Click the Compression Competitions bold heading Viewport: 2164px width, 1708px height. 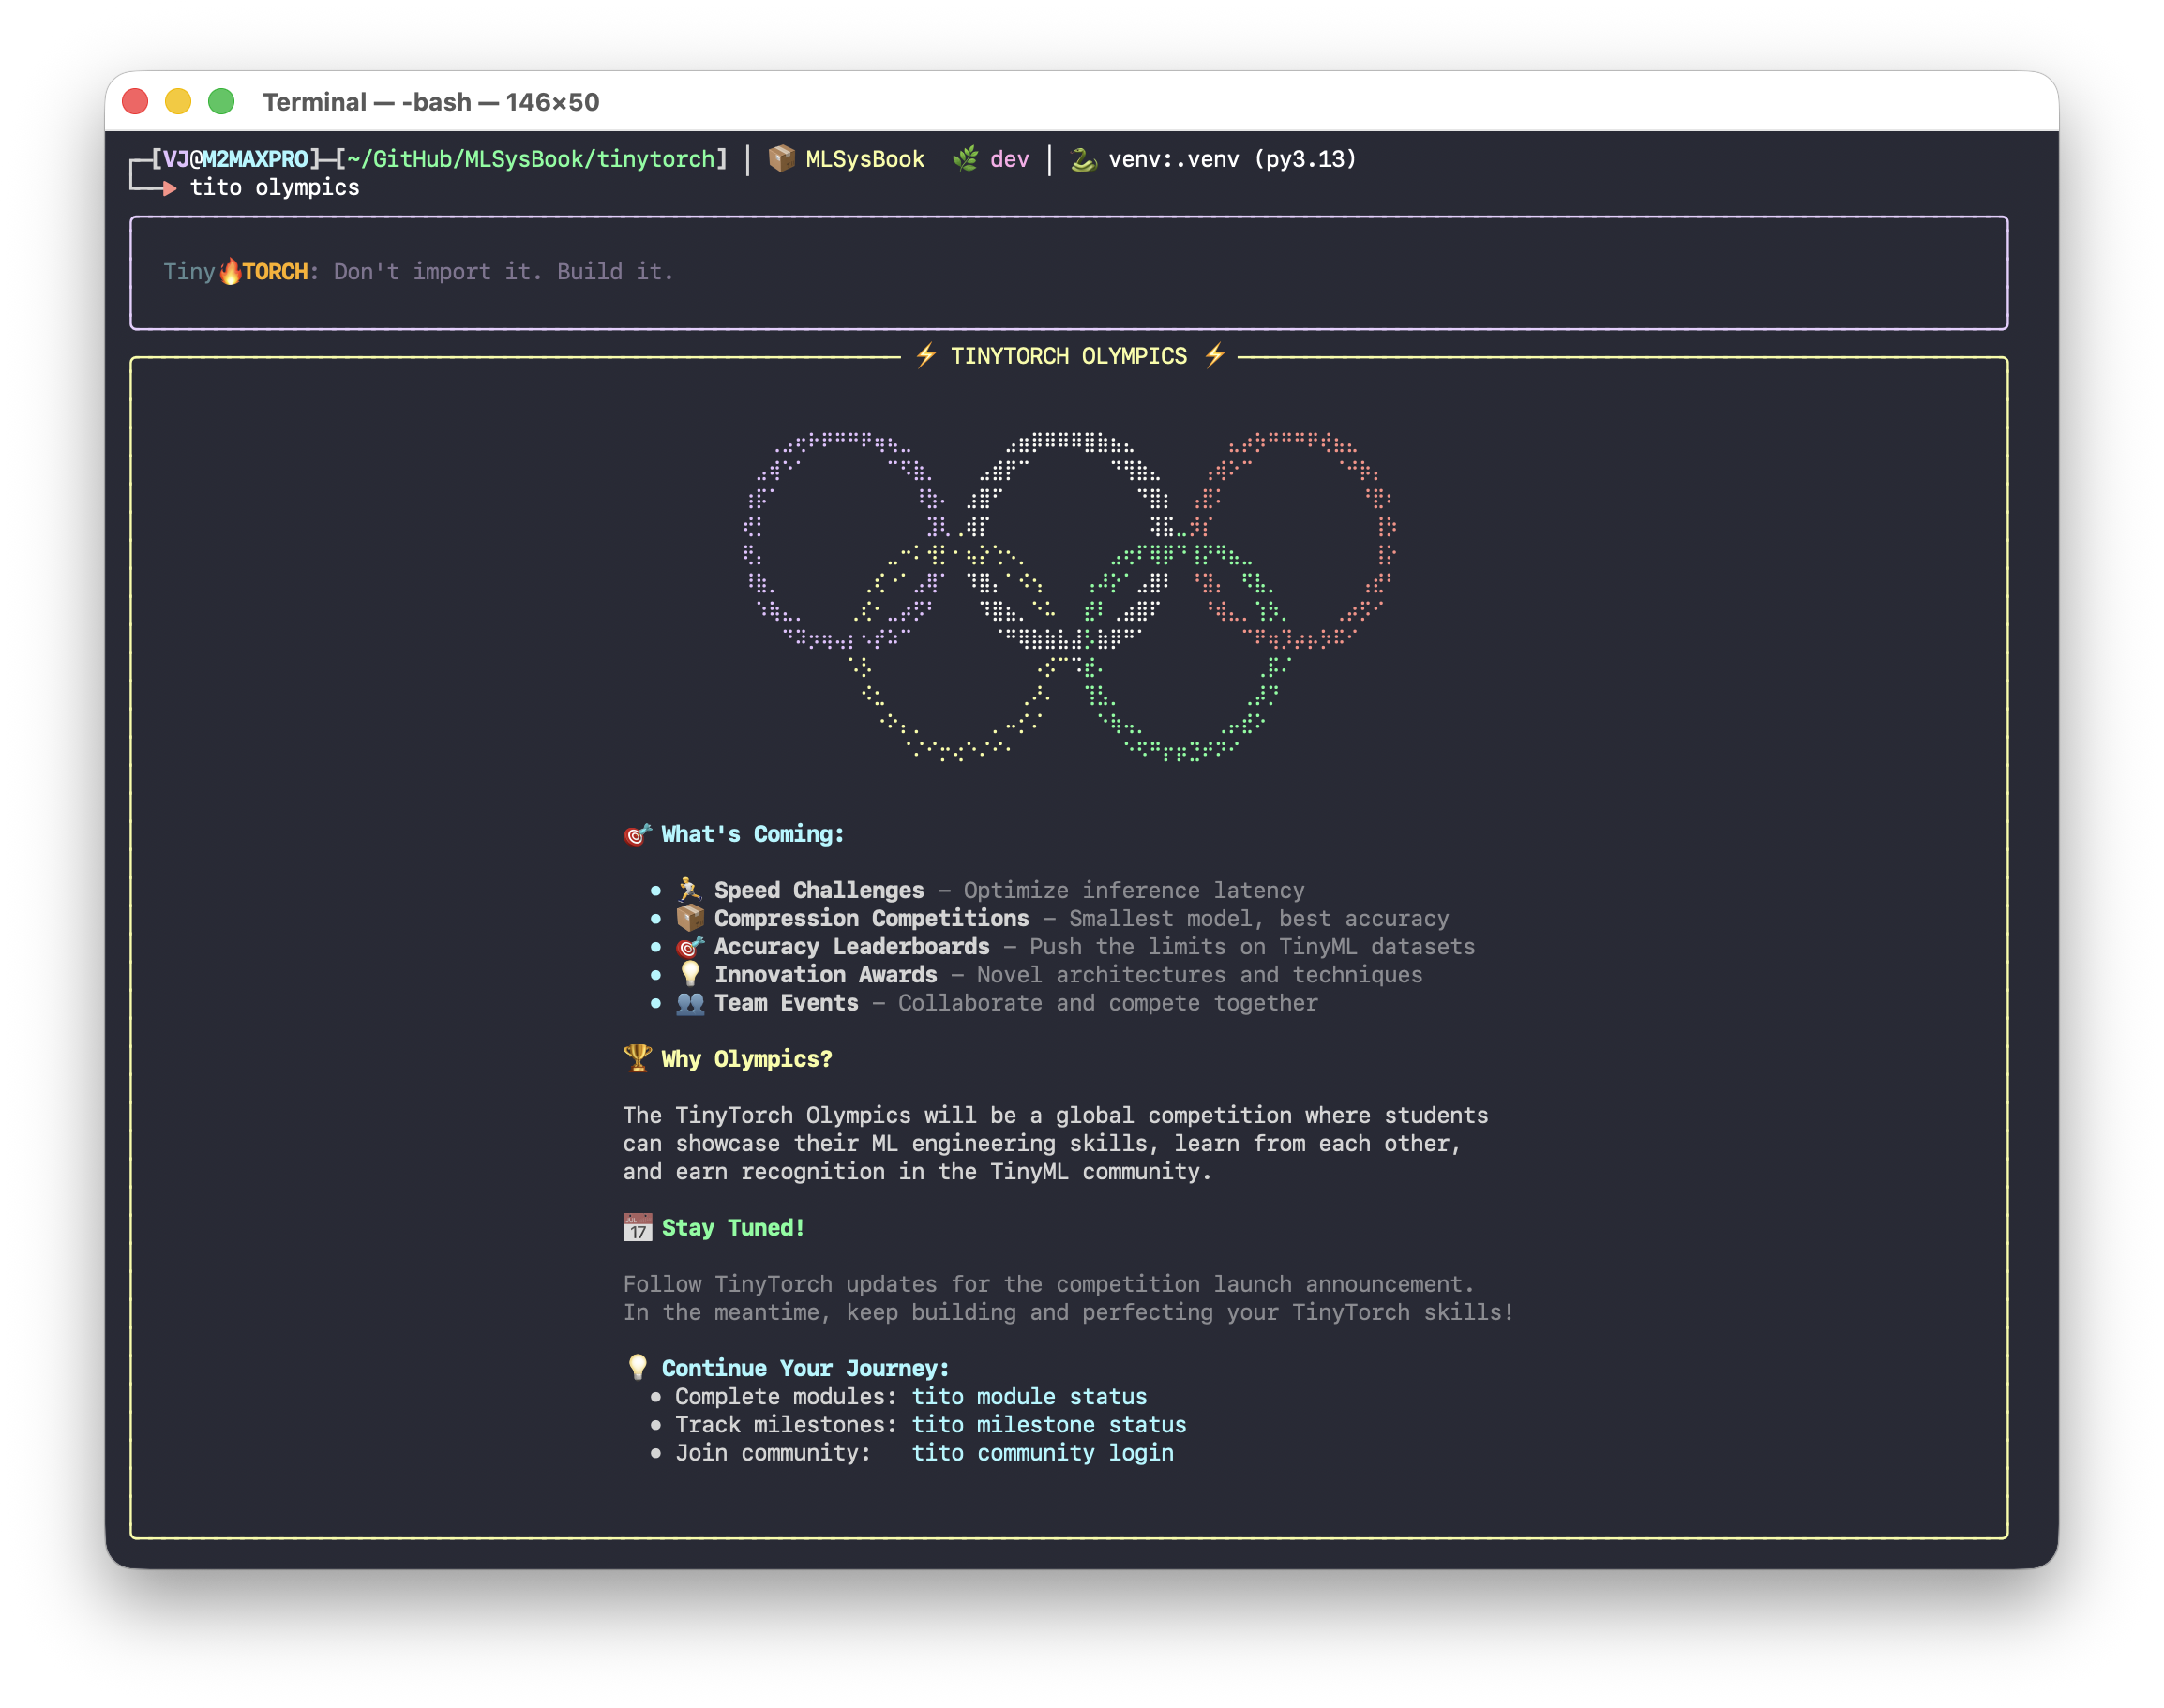click(870, 918)
